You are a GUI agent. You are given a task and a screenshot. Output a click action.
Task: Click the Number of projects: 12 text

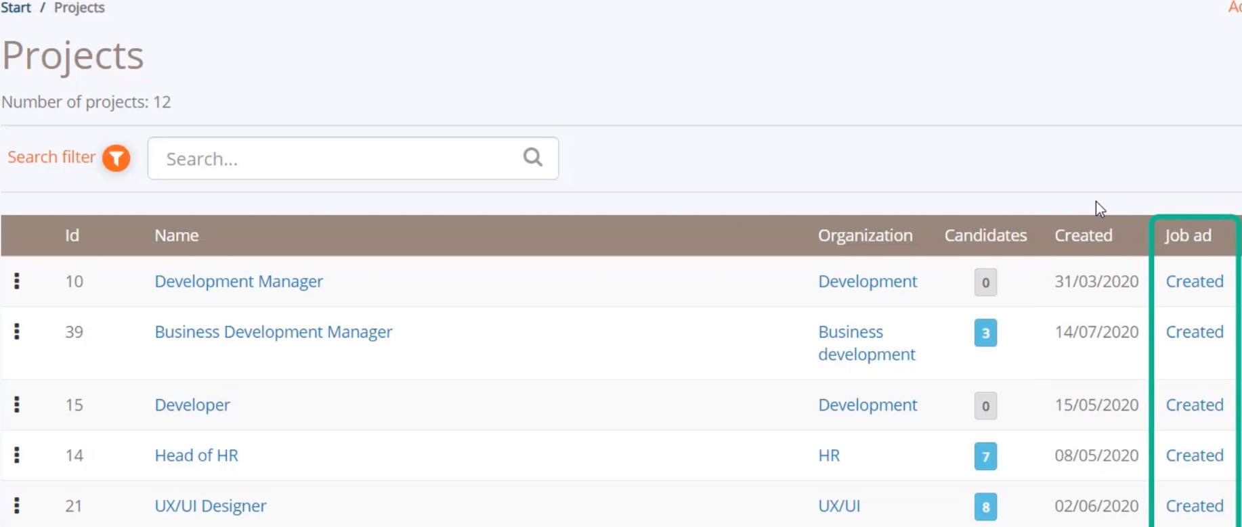click(x=86, y=102)
